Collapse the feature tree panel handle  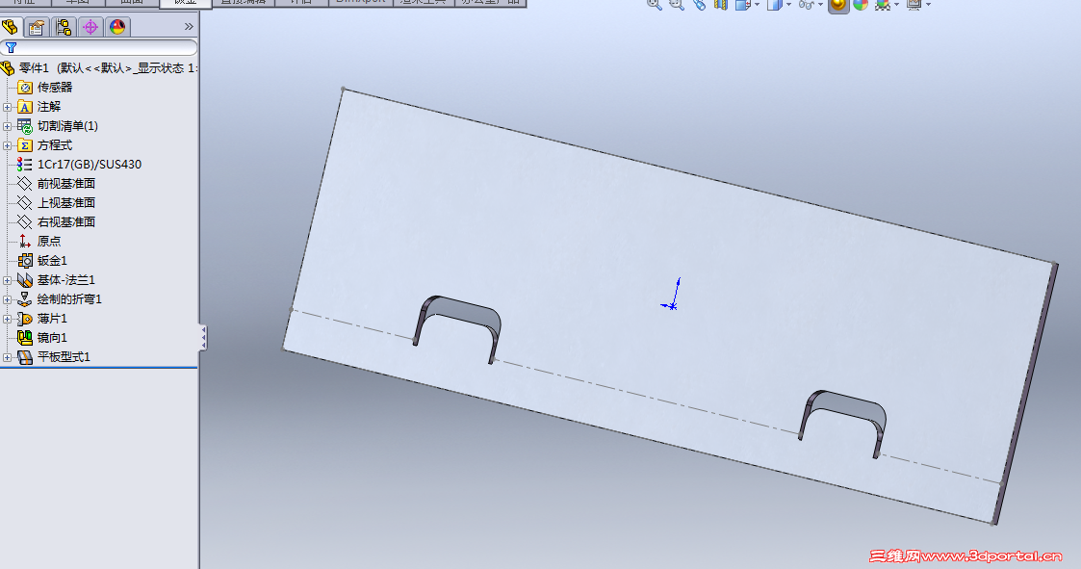[x=203, y=337]
